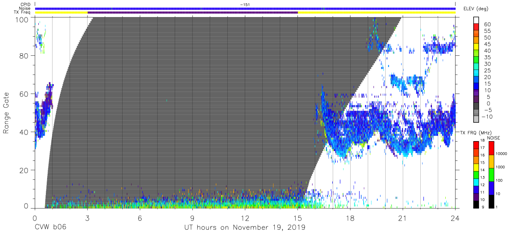Viewport: 512px width, 236px height.
Task: Select the green swatch in TX FRQ colorbar
Action: click(476, 175)
